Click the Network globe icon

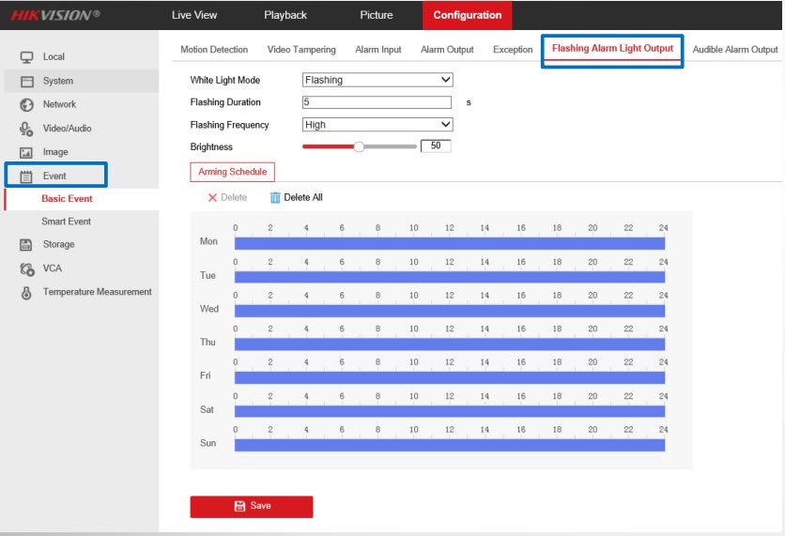(x=26, y=105)
